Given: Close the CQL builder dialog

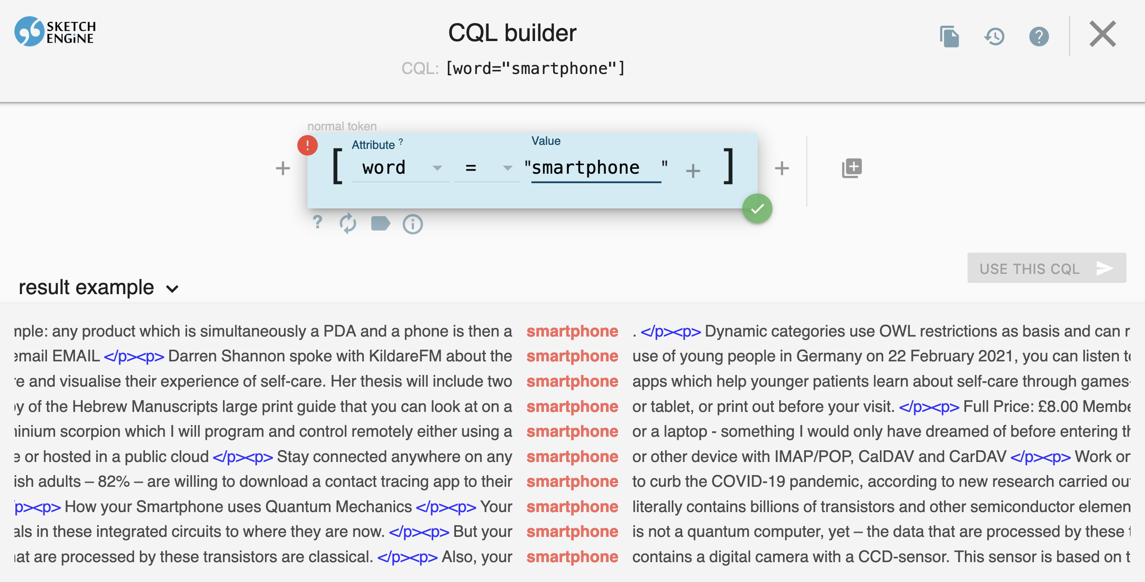Looking at the screenshot, I should point(1102,34).
